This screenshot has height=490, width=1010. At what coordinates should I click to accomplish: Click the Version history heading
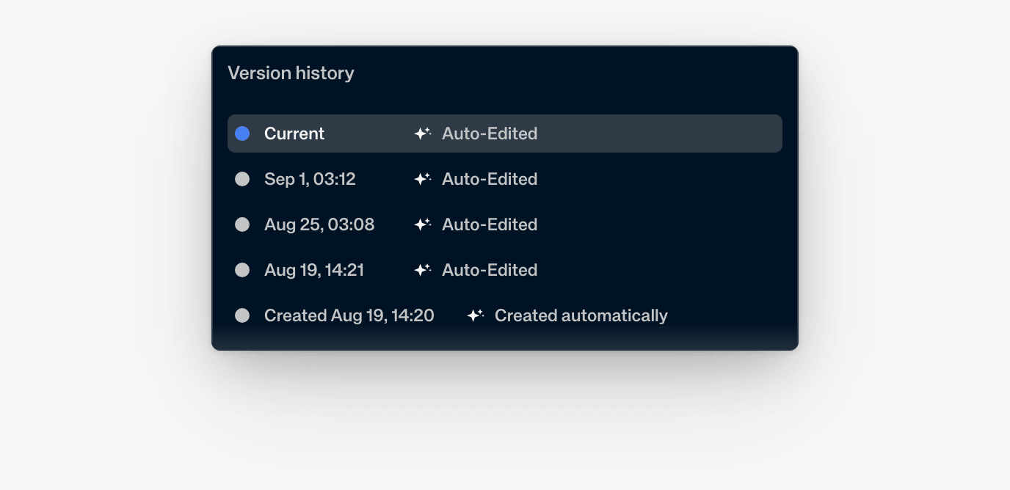click(291, 73)
